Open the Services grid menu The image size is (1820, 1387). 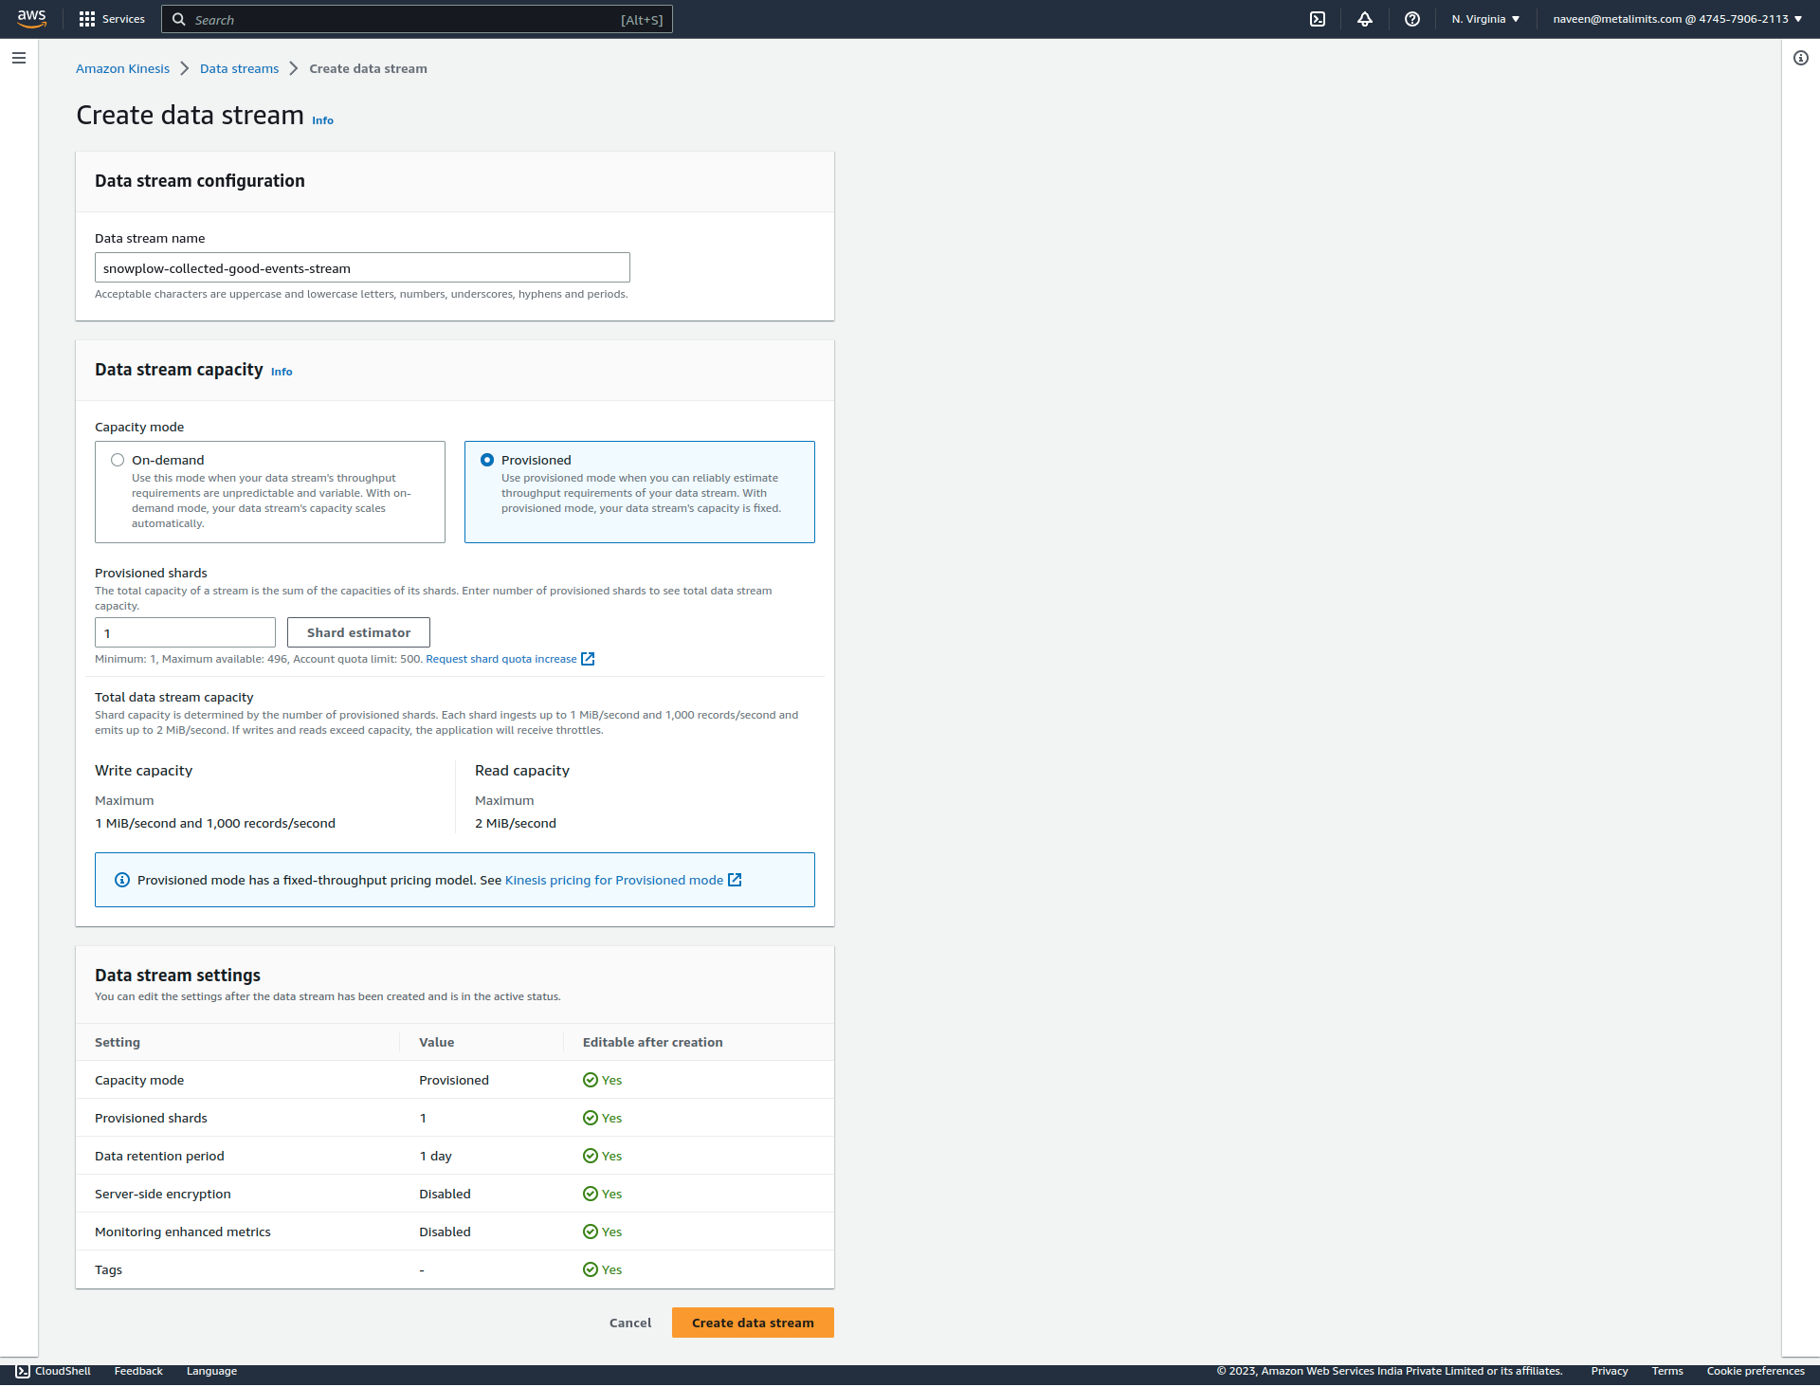112,19
